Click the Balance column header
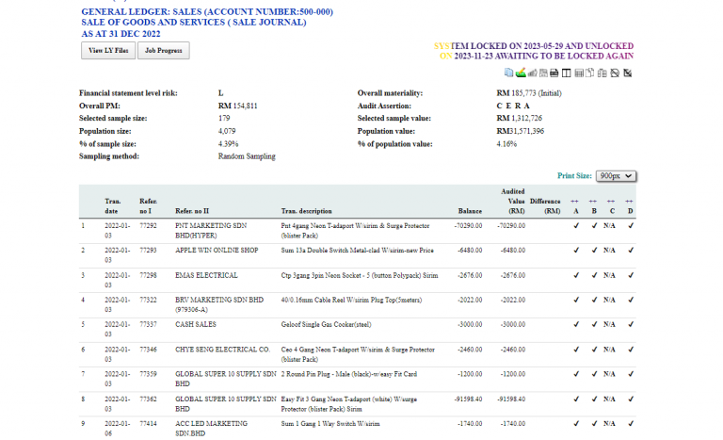This screenshot has height=440, width=723. point(470,211)
